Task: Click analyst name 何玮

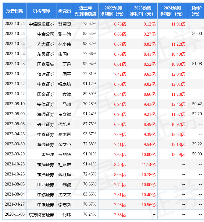Action: (67, 215)
